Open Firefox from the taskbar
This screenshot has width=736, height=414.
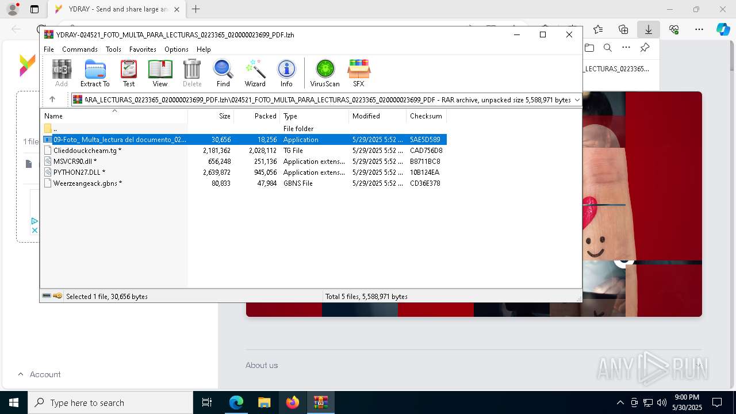(293, 402)
